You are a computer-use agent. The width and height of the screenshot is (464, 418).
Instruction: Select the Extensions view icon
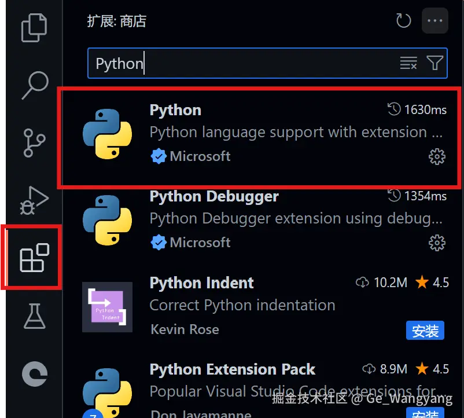[34, 258]
